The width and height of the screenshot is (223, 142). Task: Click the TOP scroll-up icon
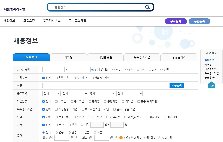[x=211, y=85]
